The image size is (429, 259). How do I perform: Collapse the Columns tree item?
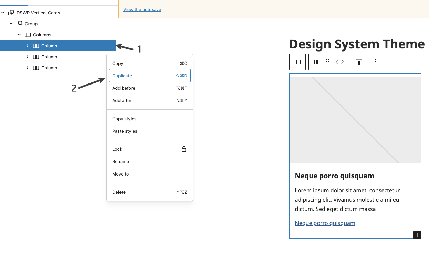19,35
